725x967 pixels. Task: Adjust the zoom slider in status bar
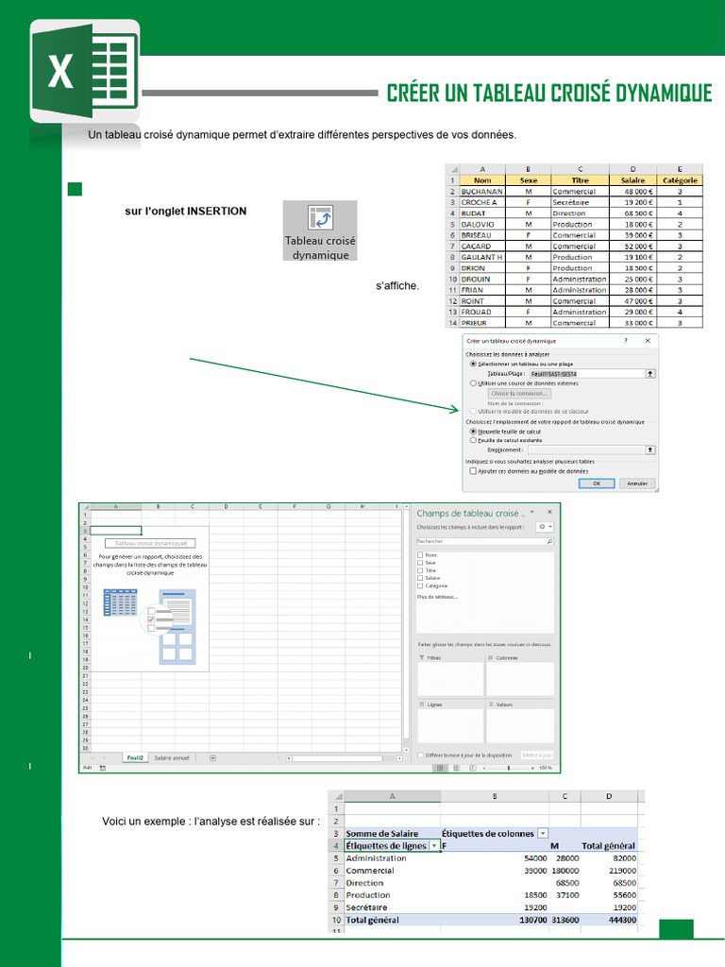coord(508,768)
